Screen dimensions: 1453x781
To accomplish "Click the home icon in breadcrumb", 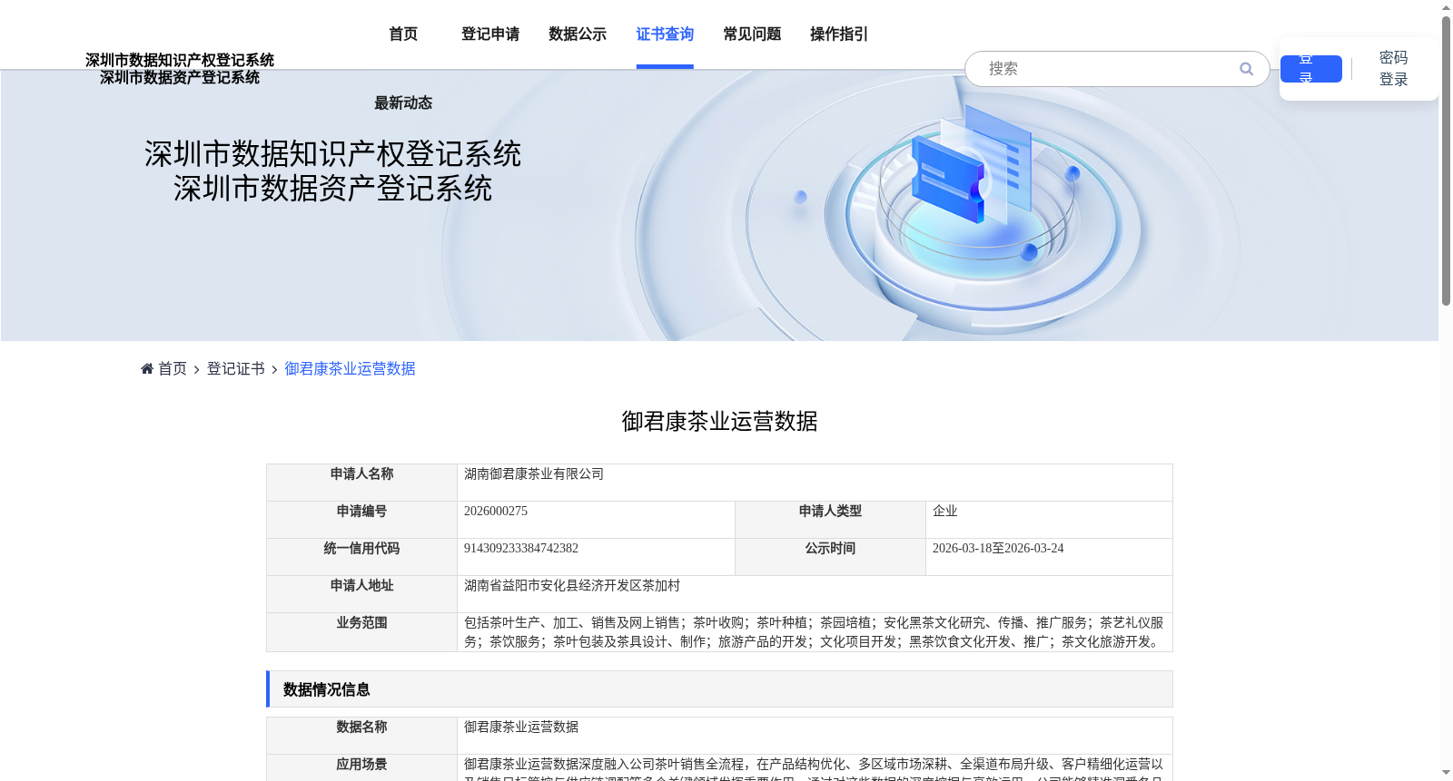I will pyautogui.click(x=147, y=368).
